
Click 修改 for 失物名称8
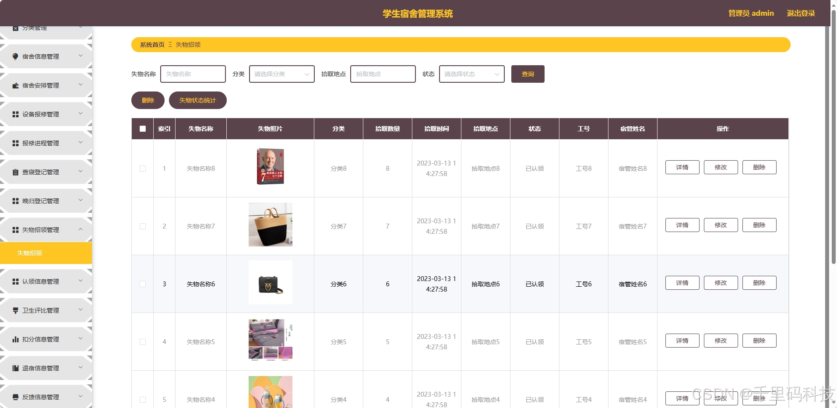(721, 167)
